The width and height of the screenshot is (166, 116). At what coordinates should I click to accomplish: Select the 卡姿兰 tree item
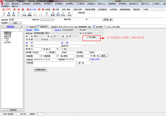point(7,38)
